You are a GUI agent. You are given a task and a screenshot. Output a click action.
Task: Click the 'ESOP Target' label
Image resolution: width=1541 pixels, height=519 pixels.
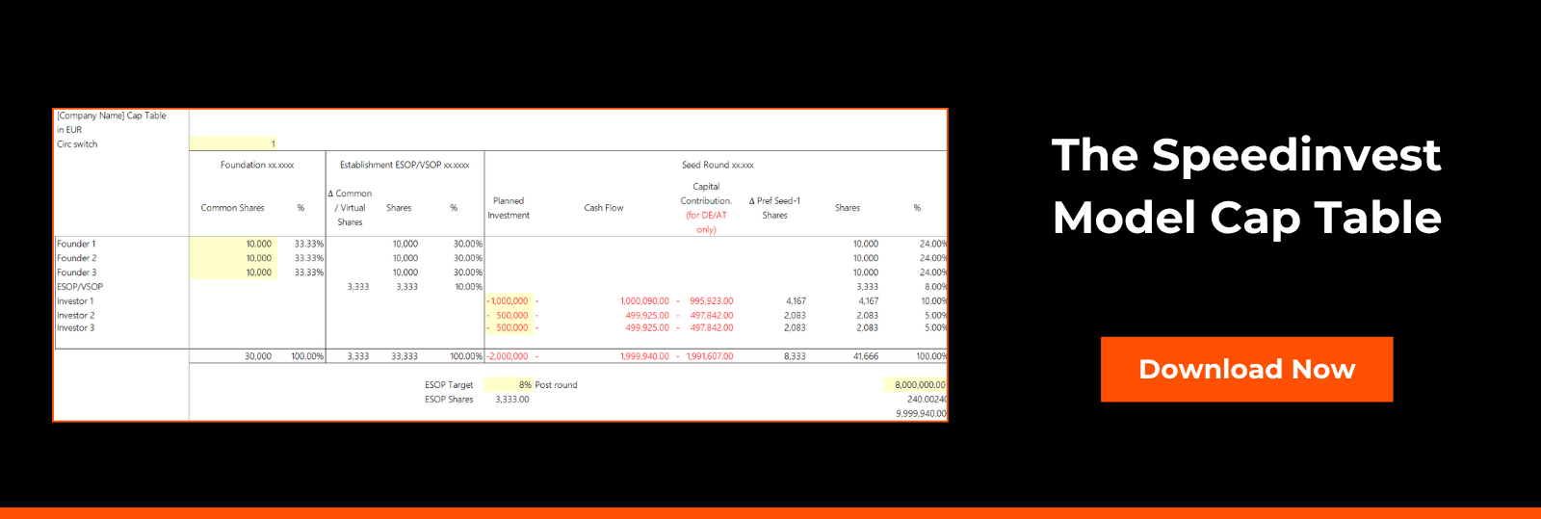[449, 385]
